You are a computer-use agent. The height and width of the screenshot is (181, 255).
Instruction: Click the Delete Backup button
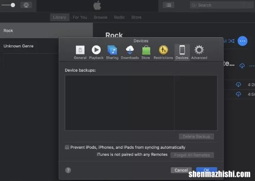pos(196,137)
